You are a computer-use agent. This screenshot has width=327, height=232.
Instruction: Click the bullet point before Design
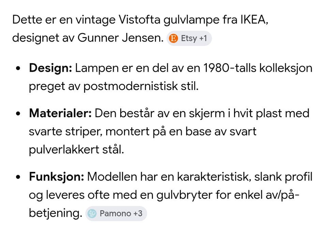pos(18,68)
